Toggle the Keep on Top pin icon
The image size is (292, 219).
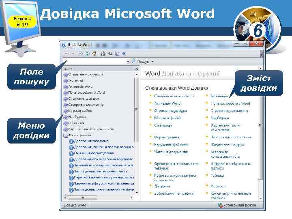pos(124,54)
